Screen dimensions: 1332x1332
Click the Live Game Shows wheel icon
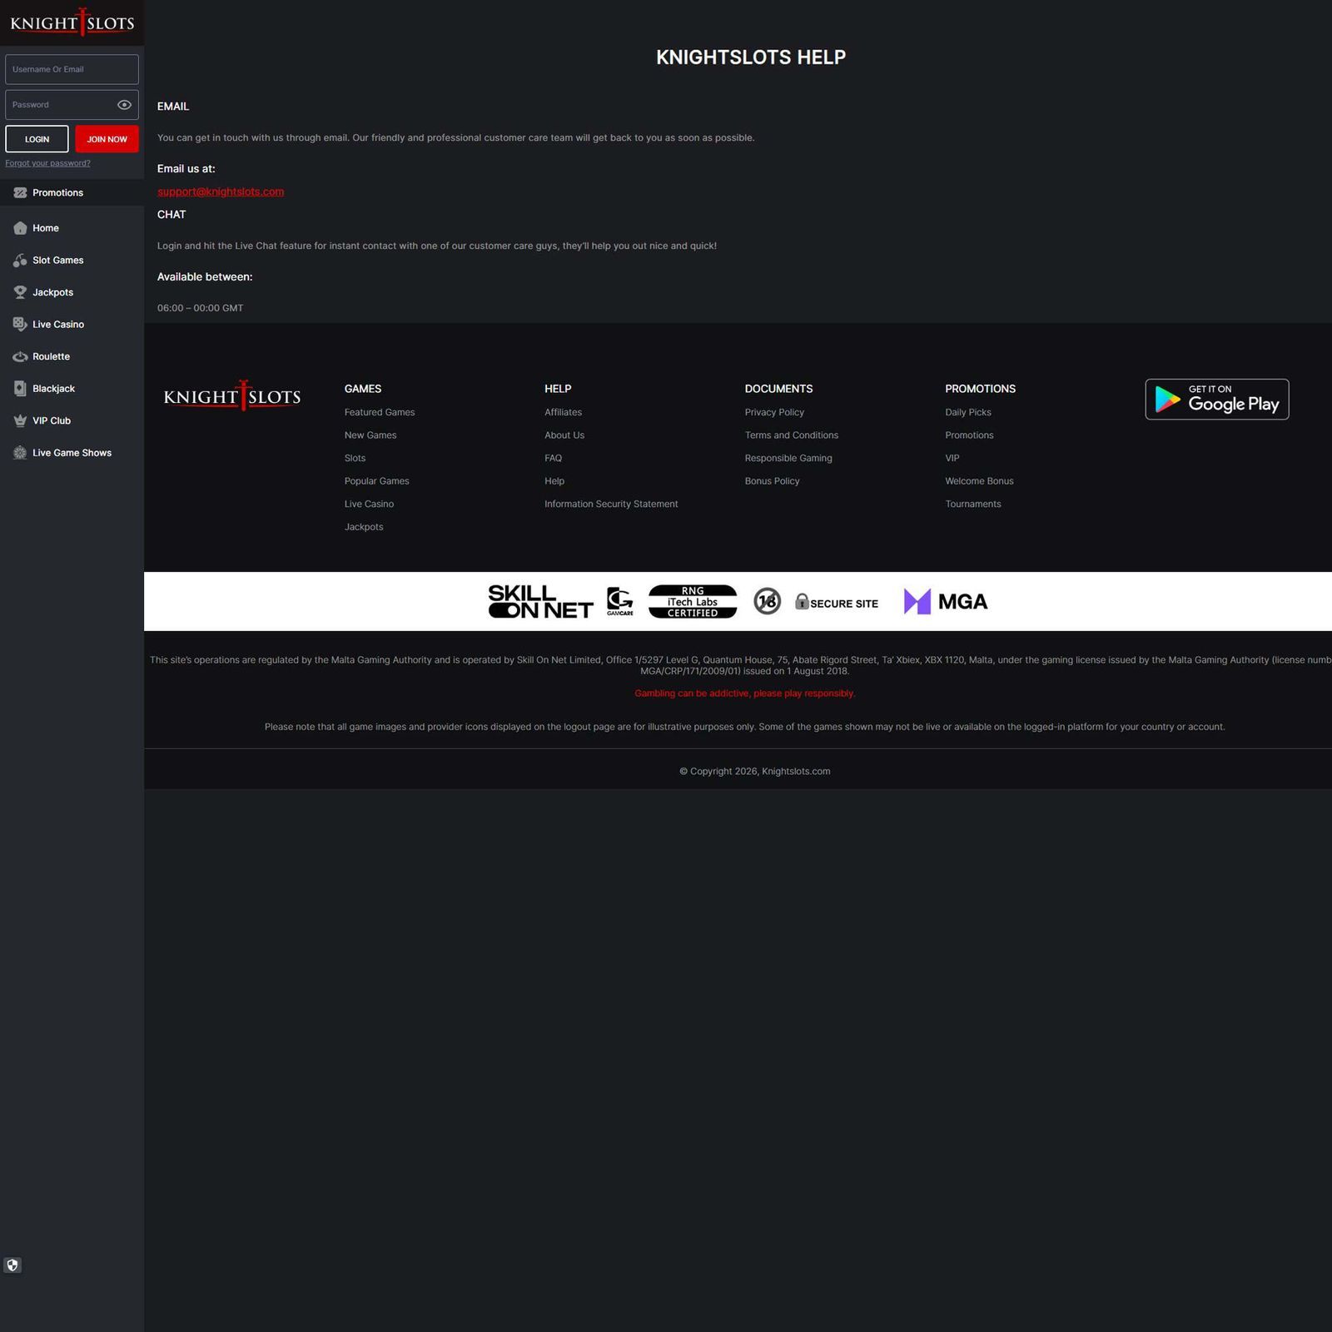pos(20,453)
